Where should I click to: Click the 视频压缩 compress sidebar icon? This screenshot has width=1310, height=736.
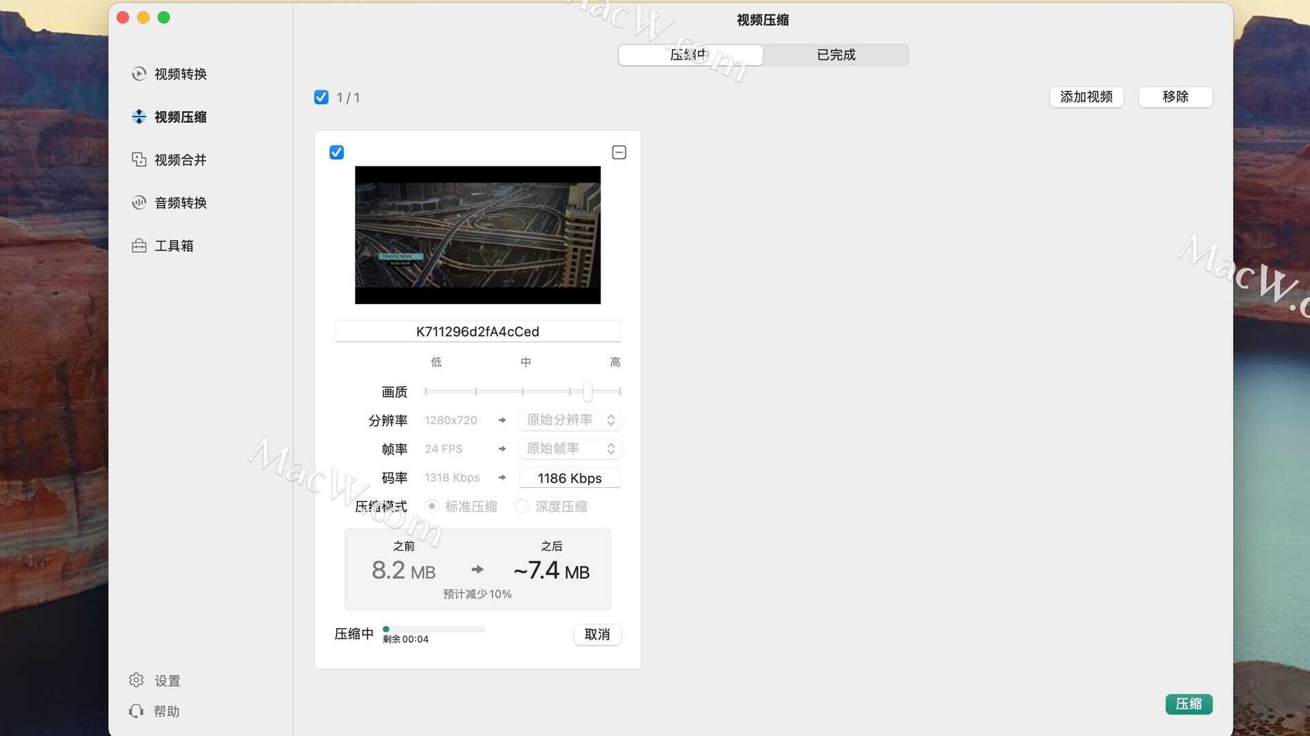point(139,117)
